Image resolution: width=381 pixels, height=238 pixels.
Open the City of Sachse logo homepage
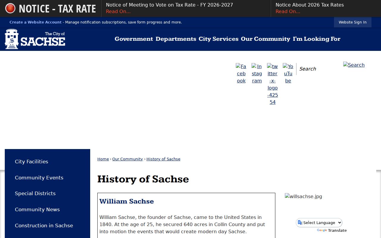[35, 39]
